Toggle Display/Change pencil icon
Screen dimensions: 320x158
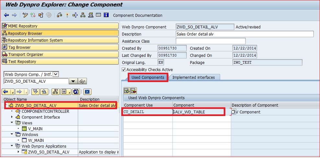[25, 15]
